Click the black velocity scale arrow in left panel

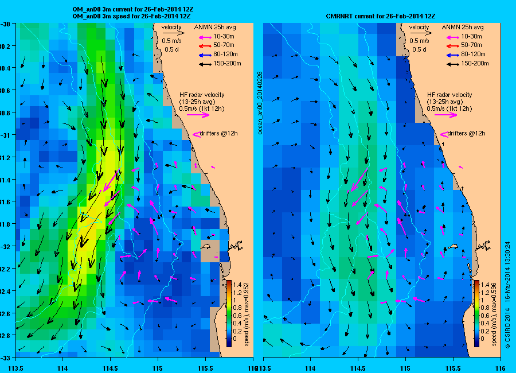point(173,33)
